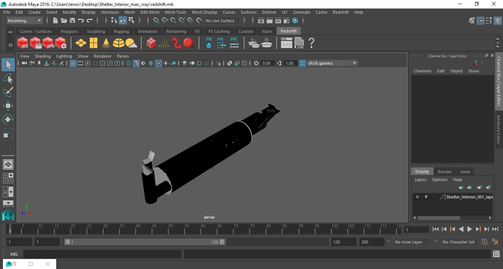503x269 pixels.
Task: Click play forwards button
Action: tap(470, 229)
